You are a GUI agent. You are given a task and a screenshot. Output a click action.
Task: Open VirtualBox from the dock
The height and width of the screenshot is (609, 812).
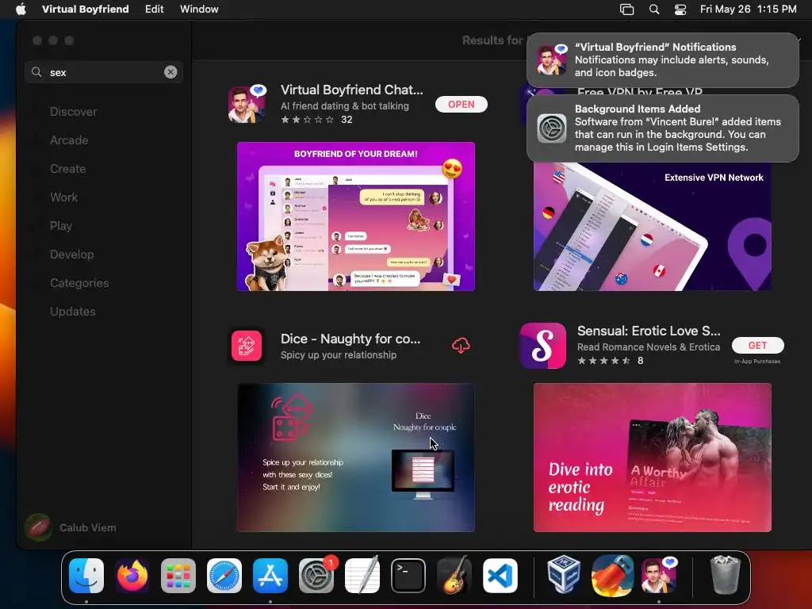(x=564, y=576)
